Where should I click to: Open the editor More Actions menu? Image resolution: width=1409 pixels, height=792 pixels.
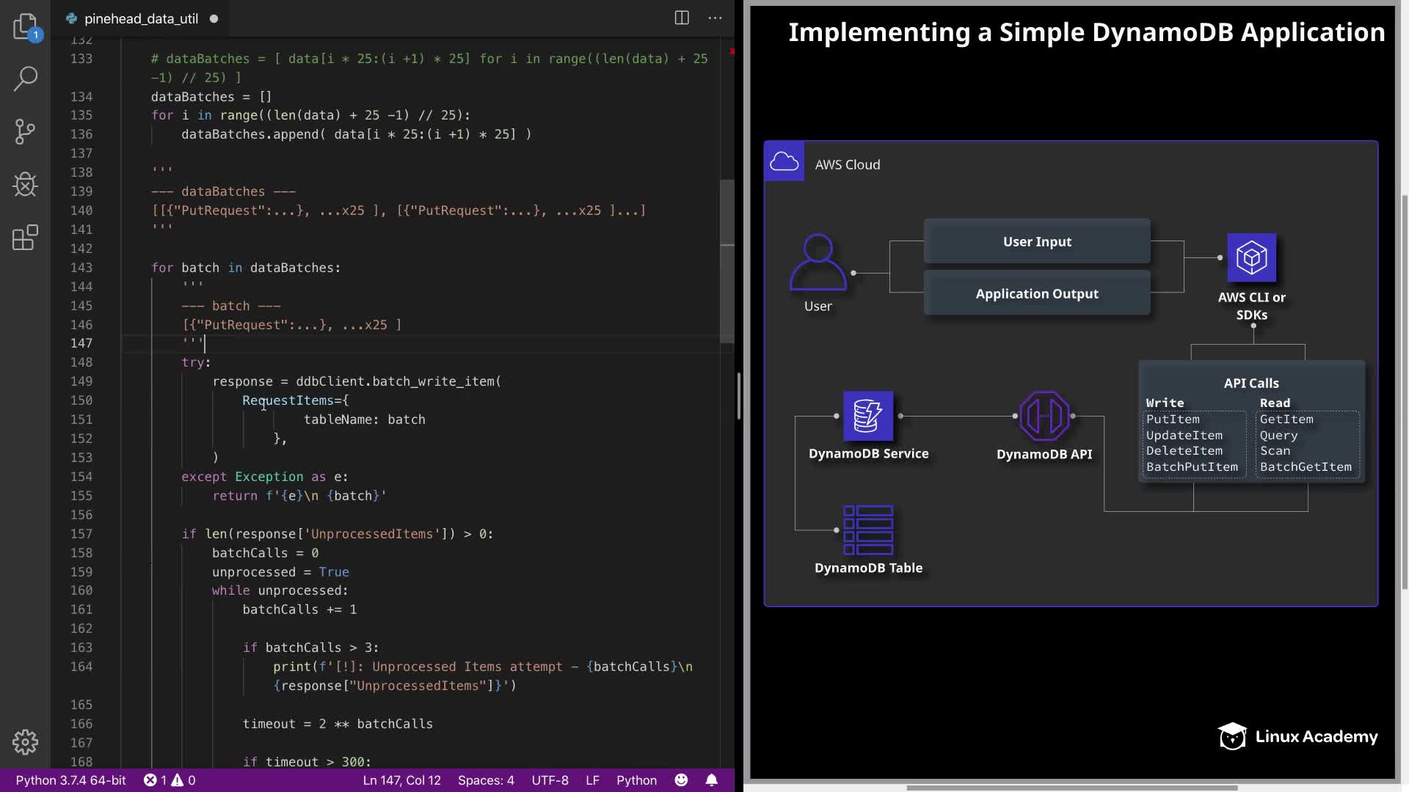(x=715, y=18)
